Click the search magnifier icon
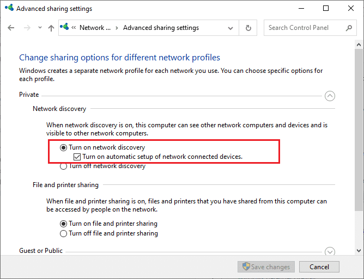The height and width of the screenshot is (279, 364). coord(349,28)
